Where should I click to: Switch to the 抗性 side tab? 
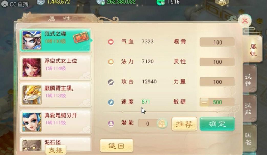(249, 80)
